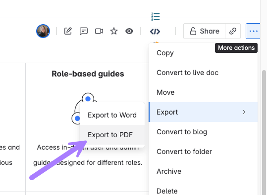Click the user avatar in toolbar
The image size is (267, 195).
[x=43, y=31]
